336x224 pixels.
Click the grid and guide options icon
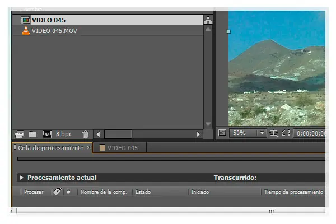click(274, 133)
